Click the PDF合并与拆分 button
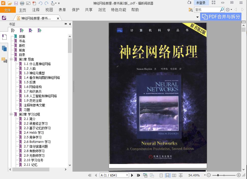247x179 pixels. tap(221, 17)
